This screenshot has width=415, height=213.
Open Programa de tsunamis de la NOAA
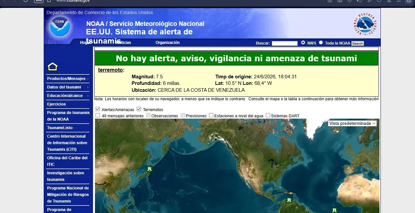point(68,116)
